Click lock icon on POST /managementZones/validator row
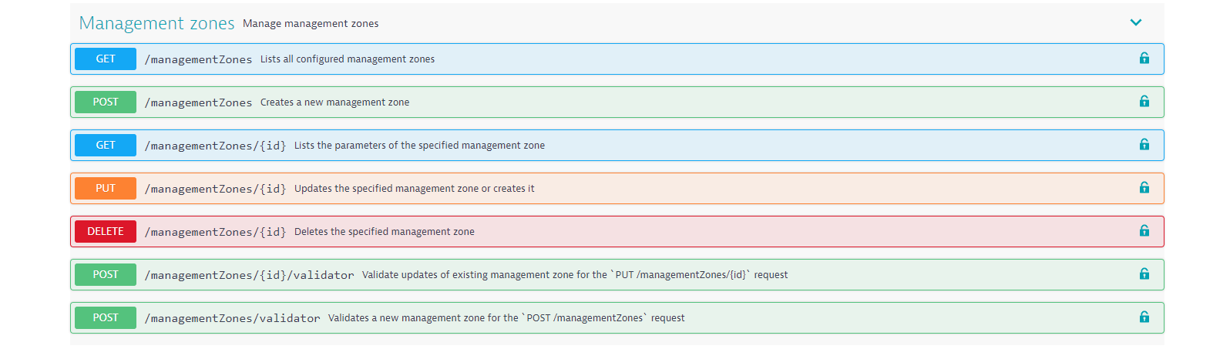This screenshot has width=1230, height=349. (x=1144, y=317)
